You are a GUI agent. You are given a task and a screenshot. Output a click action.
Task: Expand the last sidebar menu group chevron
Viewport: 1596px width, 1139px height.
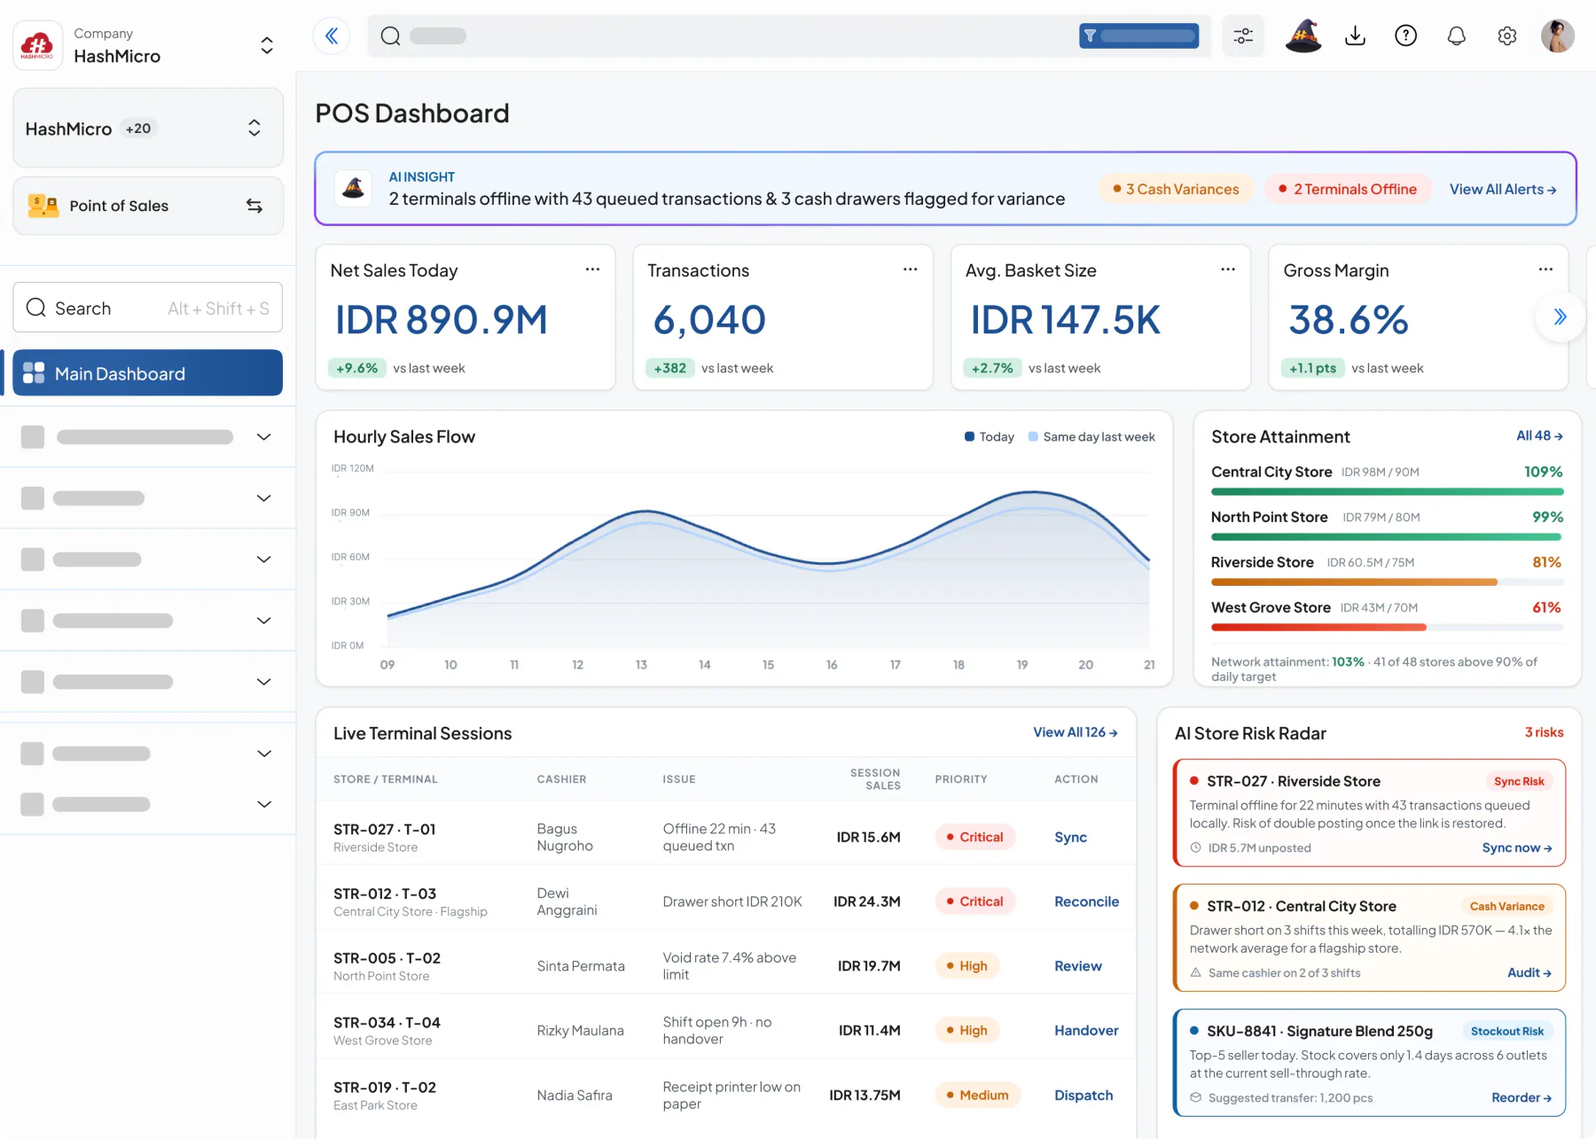[x=263, y=804]
